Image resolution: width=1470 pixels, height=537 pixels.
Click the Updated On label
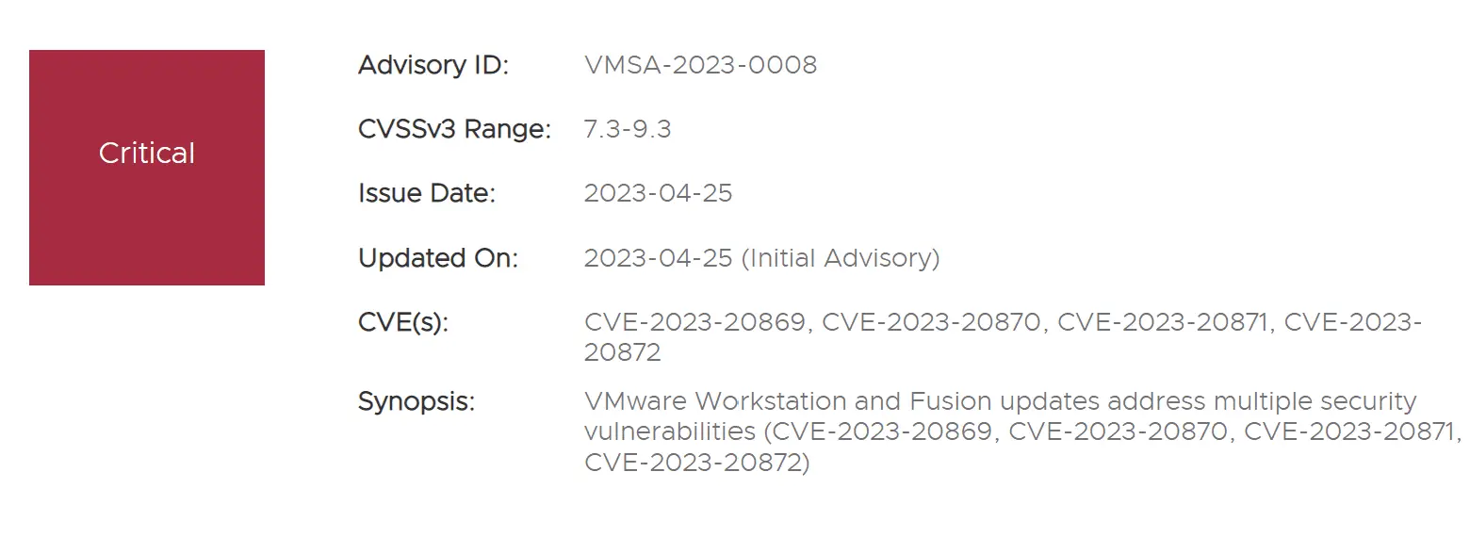[x=438, y=258]
